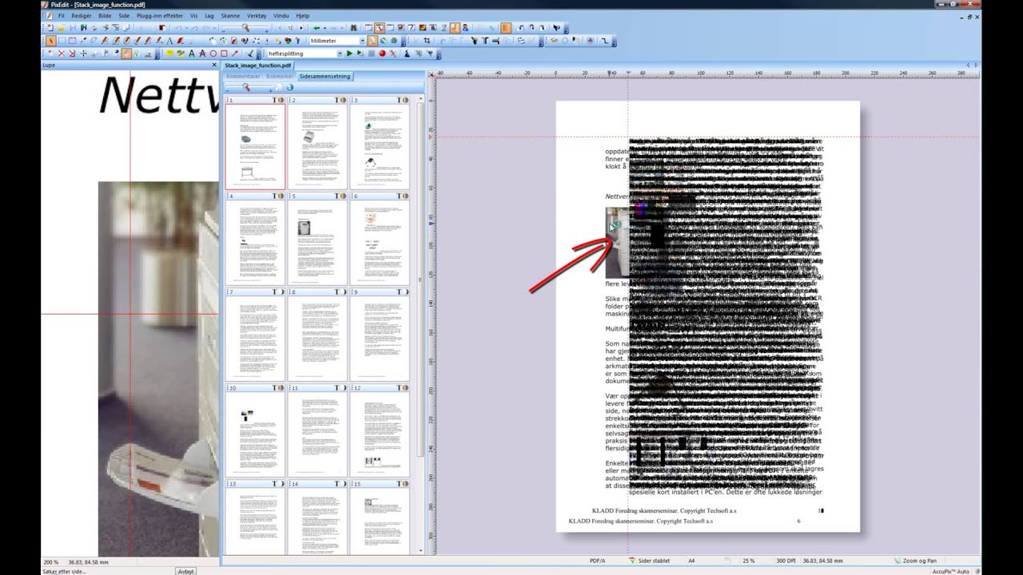Select the text A tool in drawing toolbar

click(x=169, y=41)
